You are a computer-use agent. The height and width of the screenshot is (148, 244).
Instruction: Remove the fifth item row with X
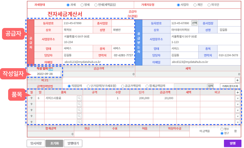238,122
